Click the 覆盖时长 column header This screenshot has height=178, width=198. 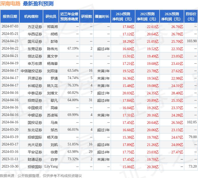(102, 17)
